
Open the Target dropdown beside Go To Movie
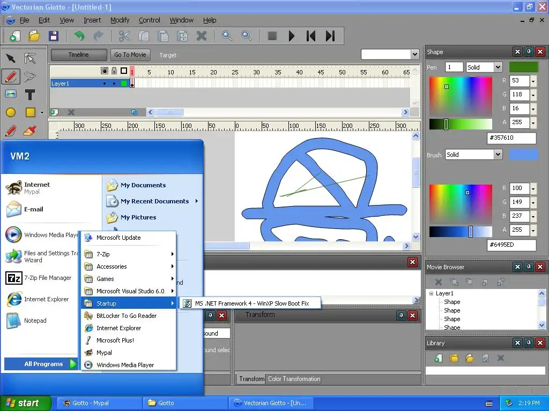click(414, 55)
